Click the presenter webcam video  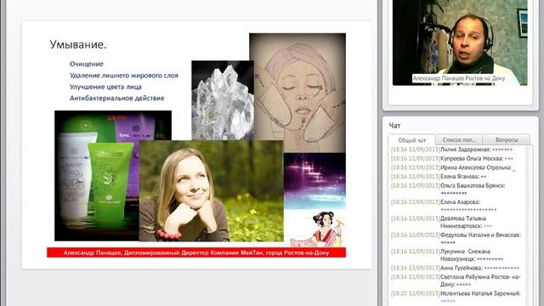point(460,42)
